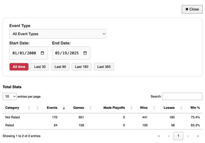Screen dimensions: 205x143
Task: Sort table by Games column arrows
Action: (90, 108)
